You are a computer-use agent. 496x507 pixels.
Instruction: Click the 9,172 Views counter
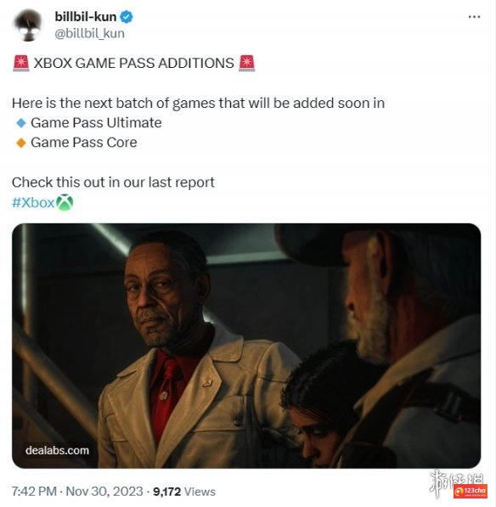coord(184,492)
